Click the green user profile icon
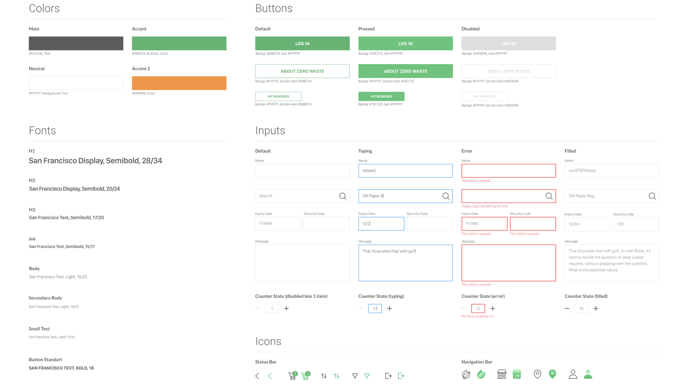 coord(588,374)
